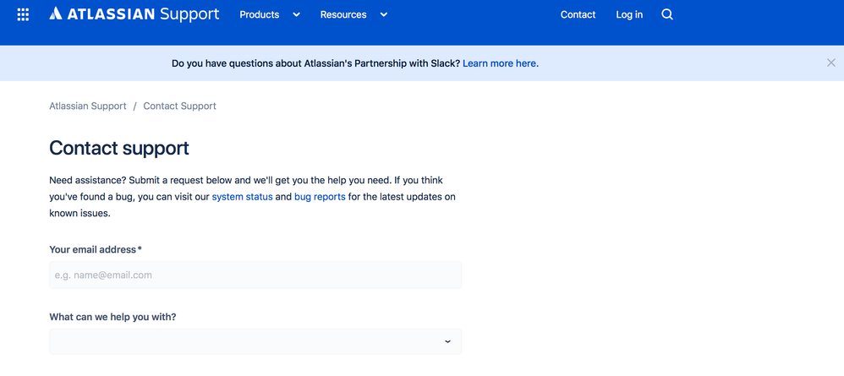The image size is (844, 376).
Task: Click the Contact Support breadcrumb
Action: pyautogui.click(x=180, y=106)
